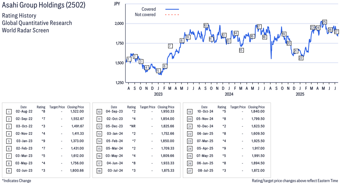
Task: Click the 2023 year label under the chart
Action: (x=158, y=94)
